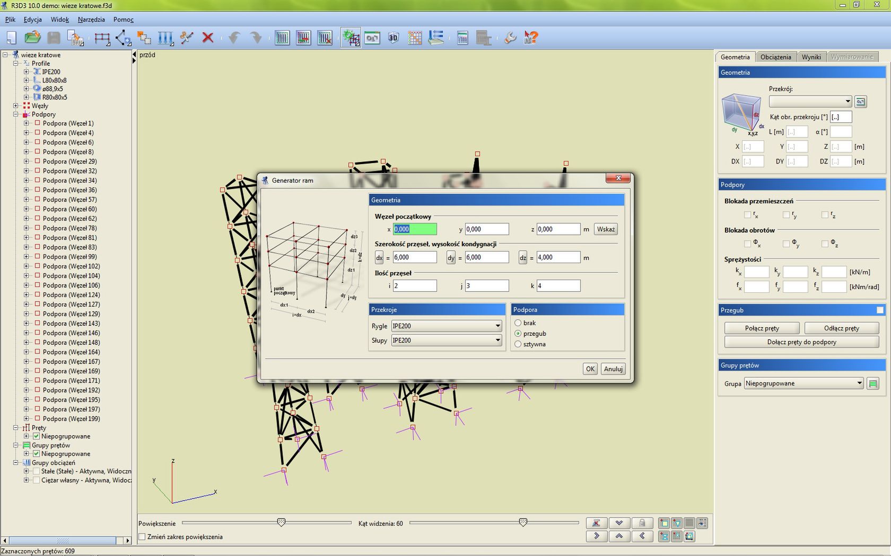Toggle Niepogrupowane checkbox under Grupy prętów
The height and width of the screenshot is (556, 891).
tap(36, 454)
